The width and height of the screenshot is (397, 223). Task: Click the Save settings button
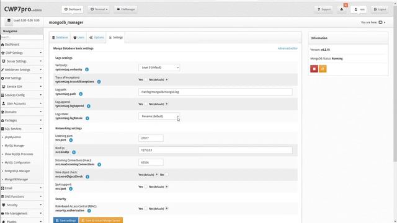66,221
